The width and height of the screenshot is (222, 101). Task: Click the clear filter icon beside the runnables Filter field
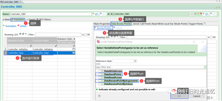[83, 35]
